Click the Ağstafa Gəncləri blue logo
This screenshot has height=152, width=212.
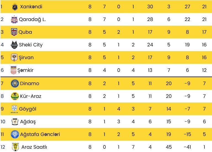14,135
